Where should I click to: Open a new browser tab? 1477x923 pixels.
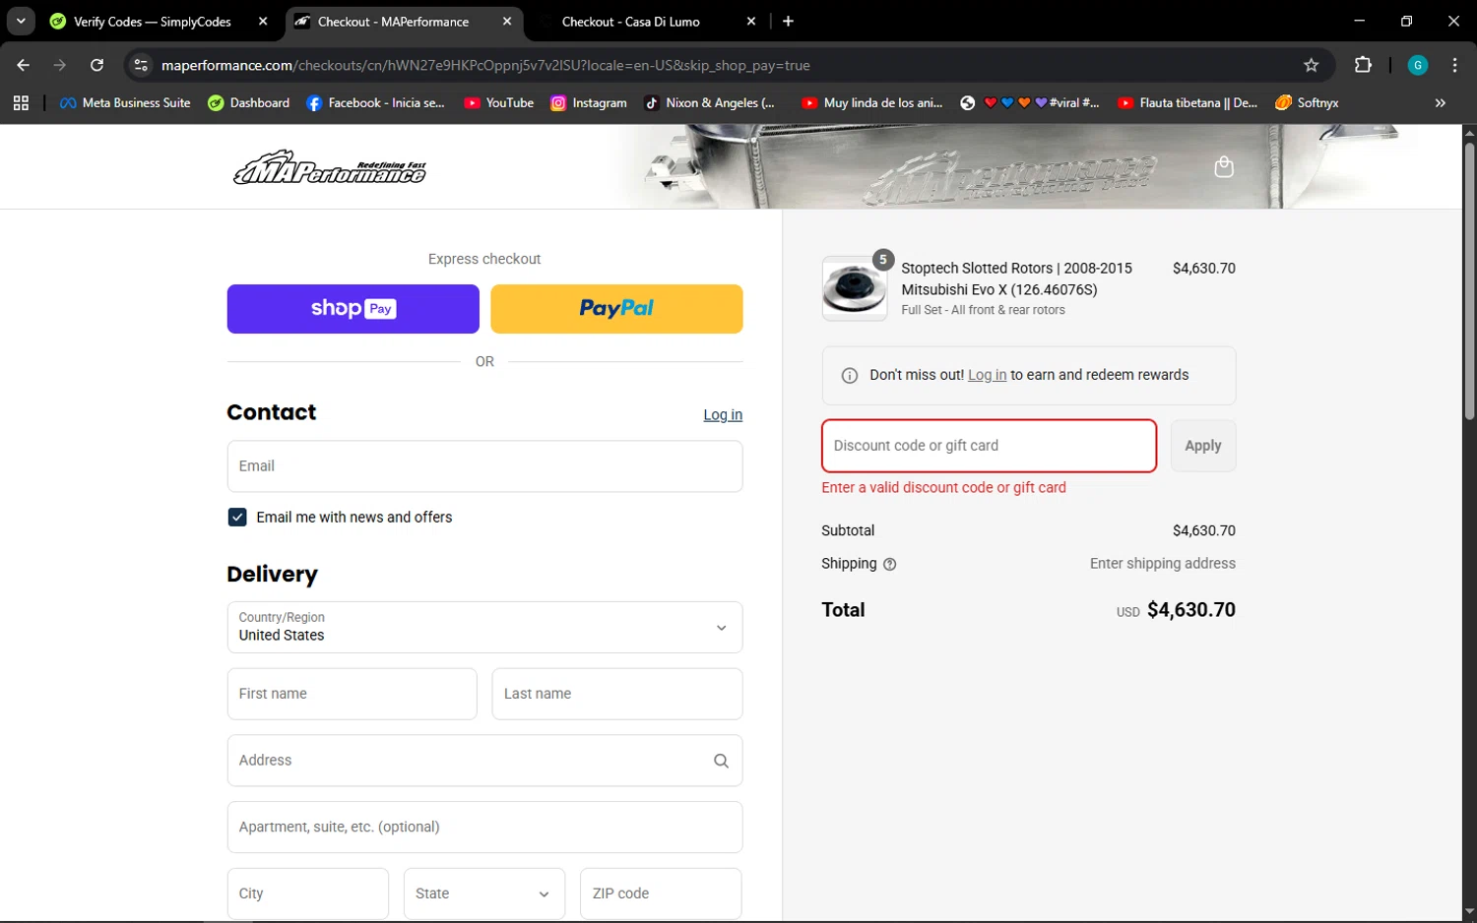click(x=788, y=21)
